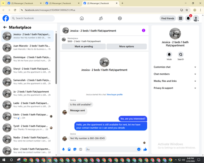Open the Chrome three-dot menu
Screen dimensions: 204x163
(200, 10)
